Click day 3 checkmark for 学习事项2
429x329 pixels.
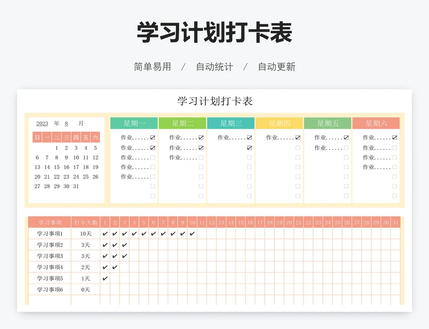(x=124, y=245)
